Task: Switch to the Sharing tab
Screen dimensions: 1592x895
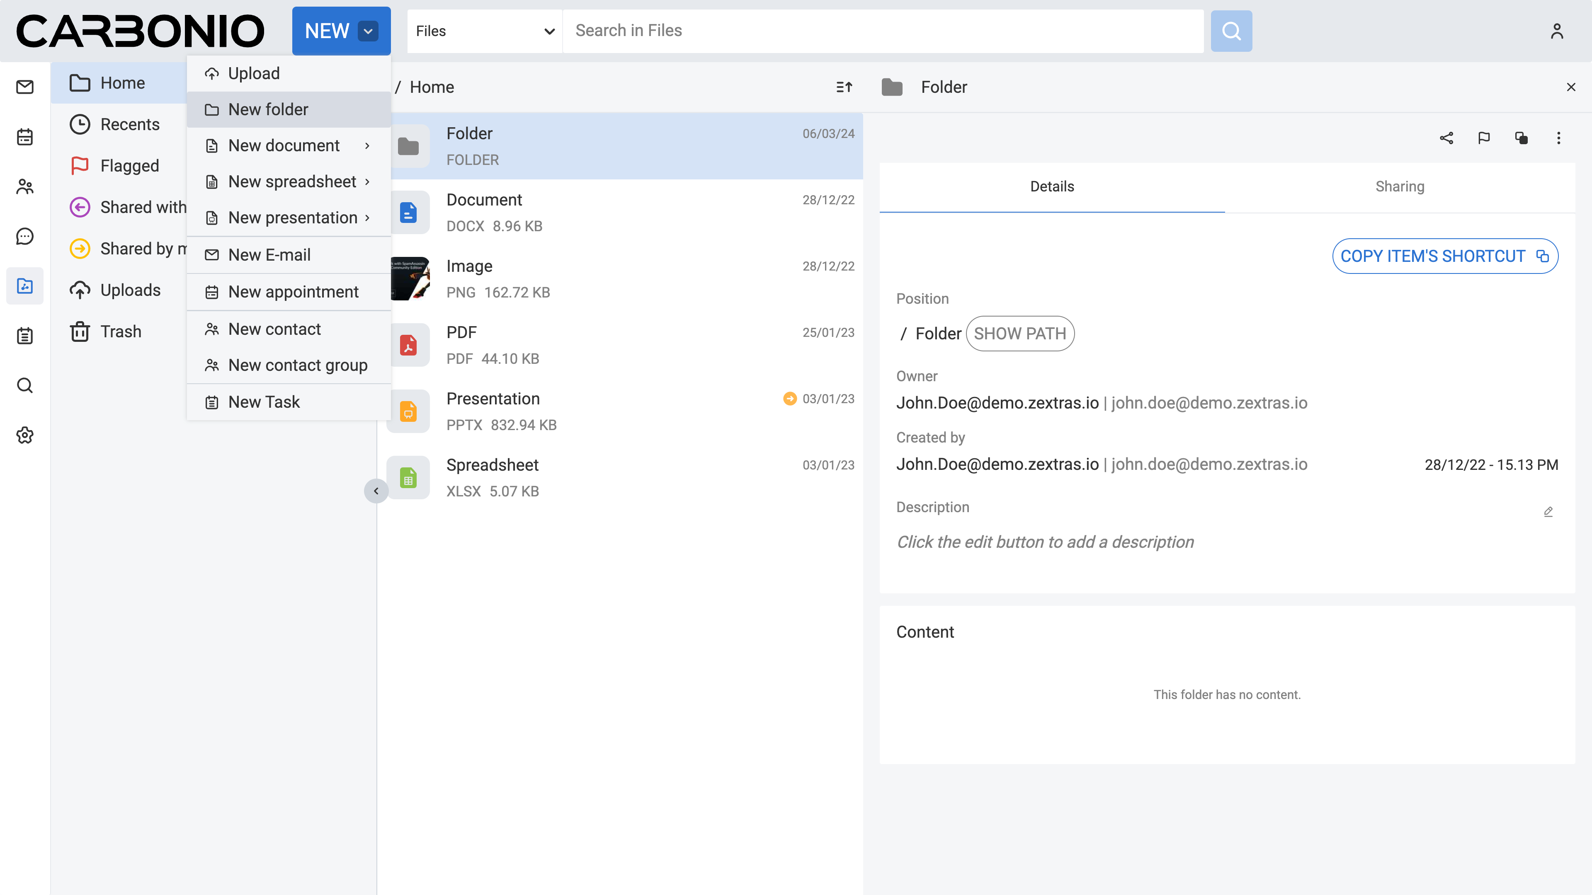Action: [1399, 186]
